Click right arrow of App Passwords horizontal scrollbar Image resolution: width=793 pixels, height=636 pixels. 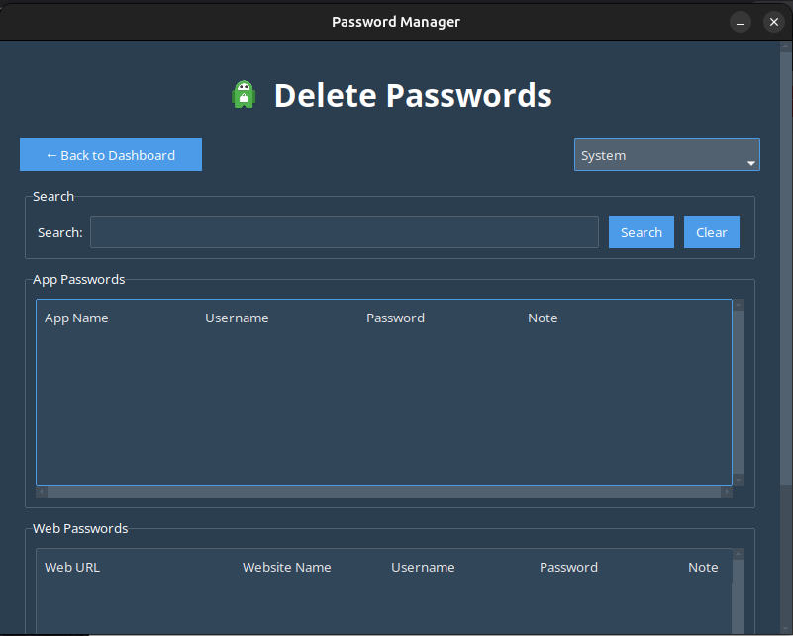pos(728,492)
